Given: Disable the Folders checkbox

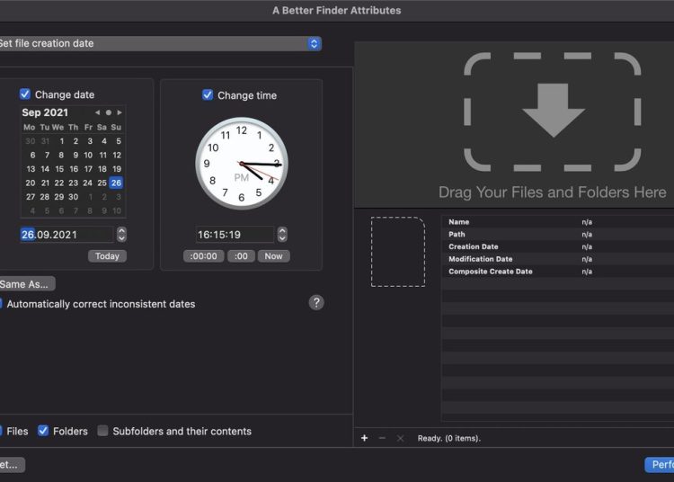Looking at the screenshot, I should [43, 431].
